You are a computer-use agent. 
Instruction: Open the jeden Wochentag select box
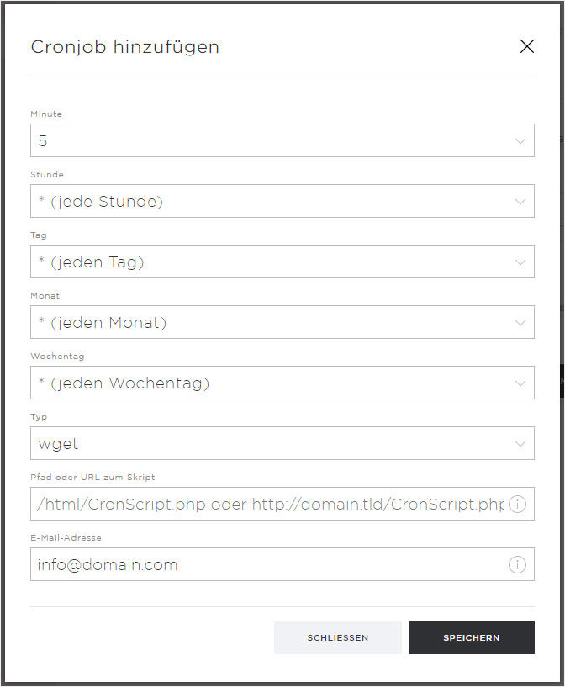[x=282, y=383]
